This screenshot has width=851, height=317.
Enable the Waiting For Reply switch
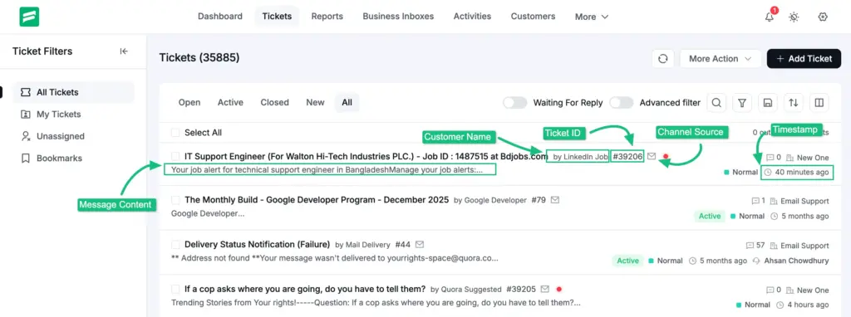pyautogui.click(x=514, y=102)
